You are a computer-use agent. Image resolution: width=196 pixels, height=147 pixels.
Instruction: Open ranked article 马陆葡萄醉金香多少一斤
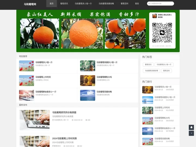tap(165, 128)
